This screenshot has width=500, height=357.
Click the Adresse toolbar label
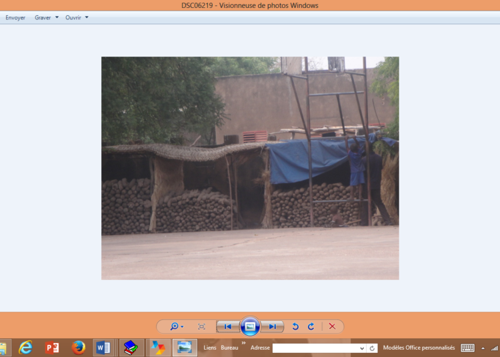(260, 348)
